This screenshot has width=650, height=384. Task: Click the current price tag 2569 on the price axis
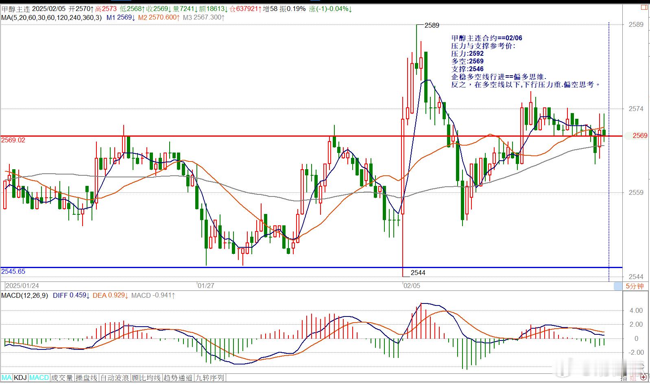point(639,135)
